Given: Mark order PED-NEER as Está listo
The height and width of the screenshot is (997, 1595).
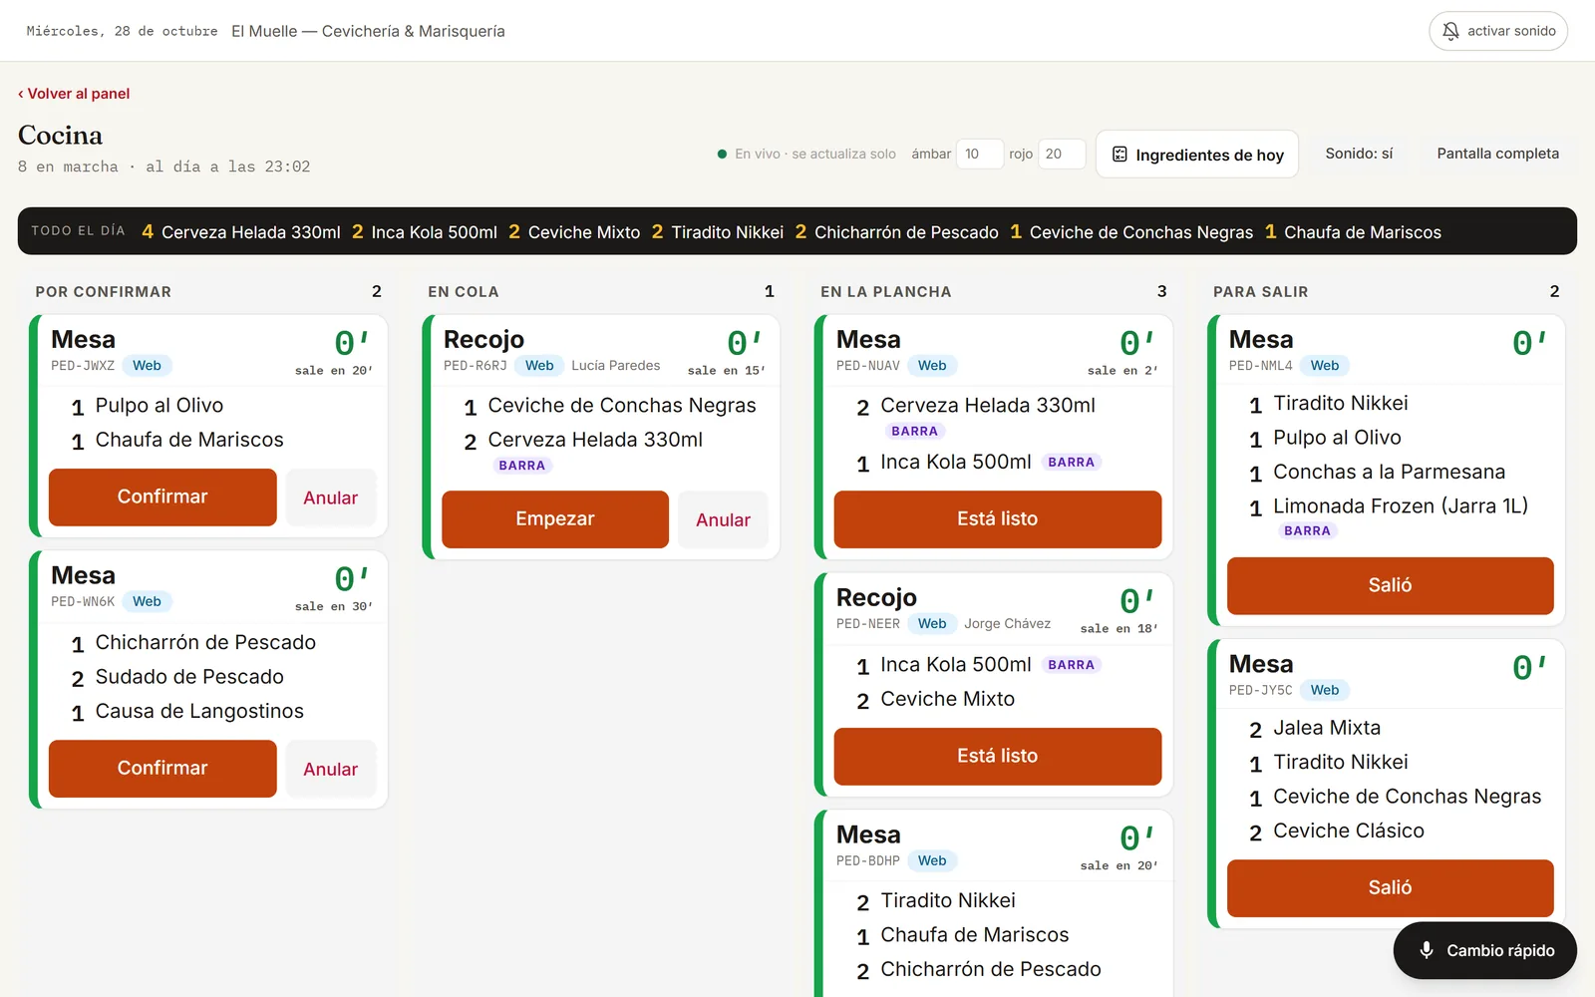Looking at the screenshot, I should 998,756.
